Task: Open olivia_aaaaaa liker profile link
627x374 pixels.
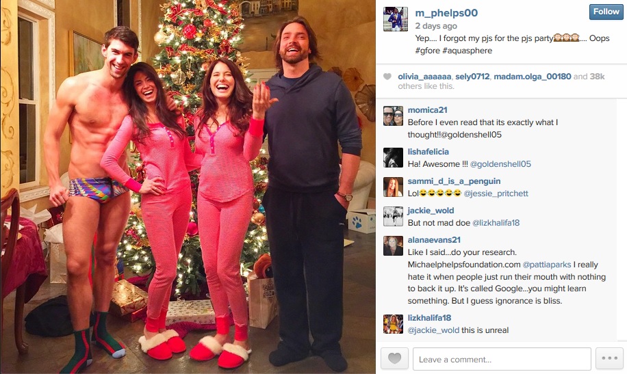Action: tap(424, 77)
